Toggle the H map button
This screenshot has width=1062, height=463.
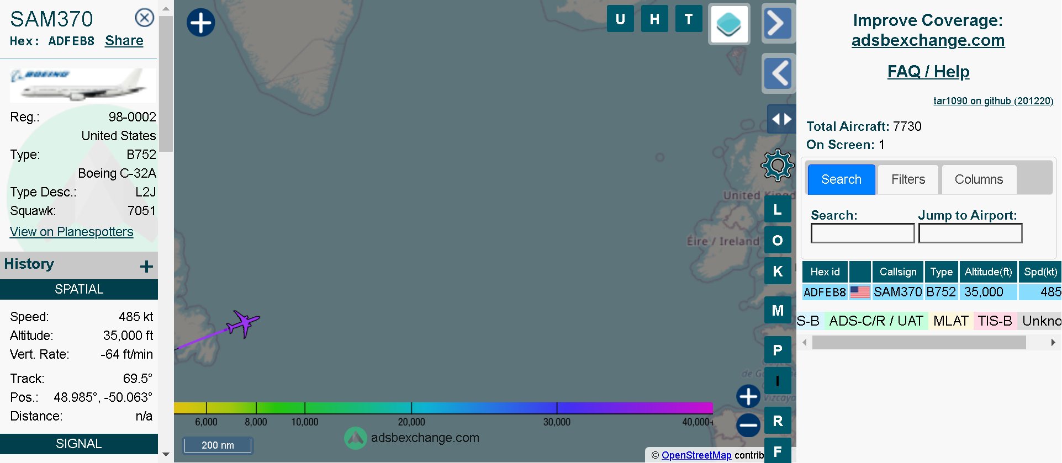pos(654,19)
